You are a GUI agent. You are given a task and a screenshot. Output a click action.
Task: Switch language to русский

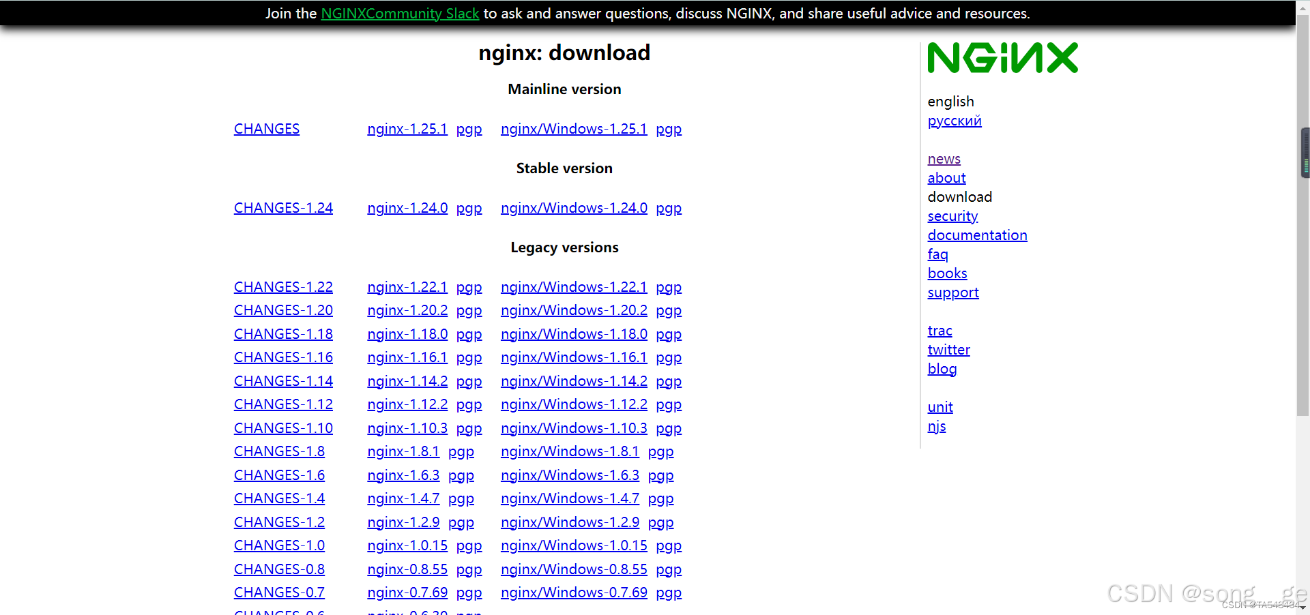pyautogui.click(x=955, y=121)
